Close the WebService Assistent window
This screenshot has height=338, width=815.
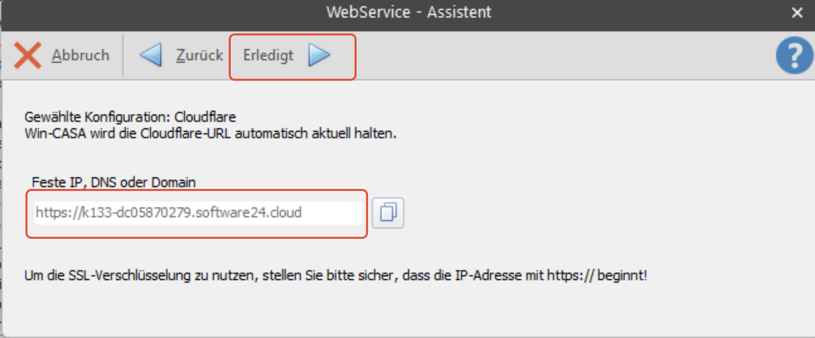[797, 12]
